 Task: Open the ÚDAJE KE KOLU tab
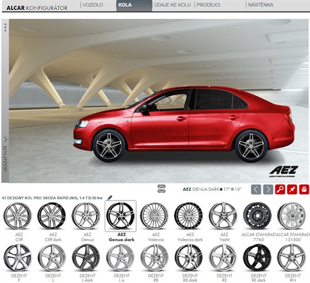[173, 5]
